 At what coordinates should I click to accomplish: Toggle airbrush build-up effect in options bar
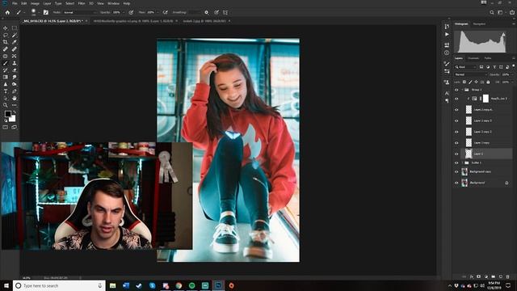(x=165, y=12)
